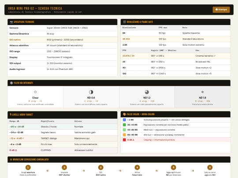Screen dimensions: 238x178
Task: Click the Sottoesposizione pesante description
Action: [167, 120]
